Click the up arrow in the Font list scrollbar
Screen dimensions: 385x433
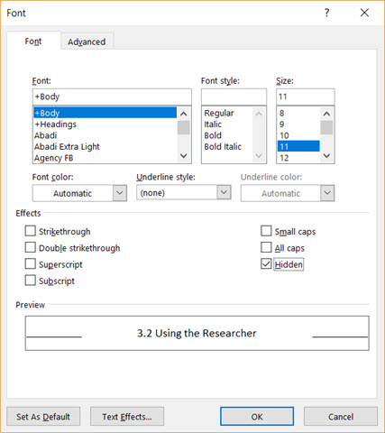tap(183, 114)
